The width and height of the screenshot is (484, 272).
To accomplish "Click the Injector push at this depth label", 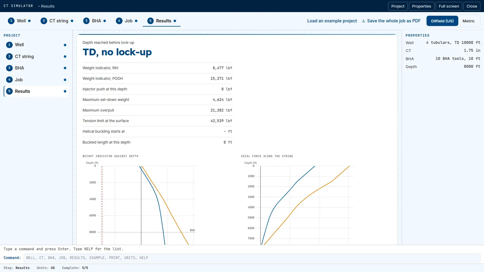I will [105, 89].
